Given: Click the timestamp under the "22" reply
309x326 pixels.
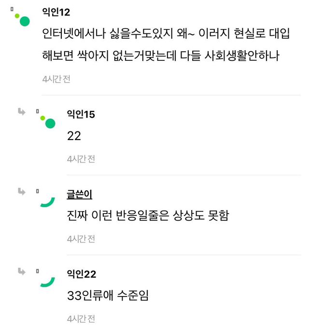Looking at the screenshot, I should tap(81, 159).
